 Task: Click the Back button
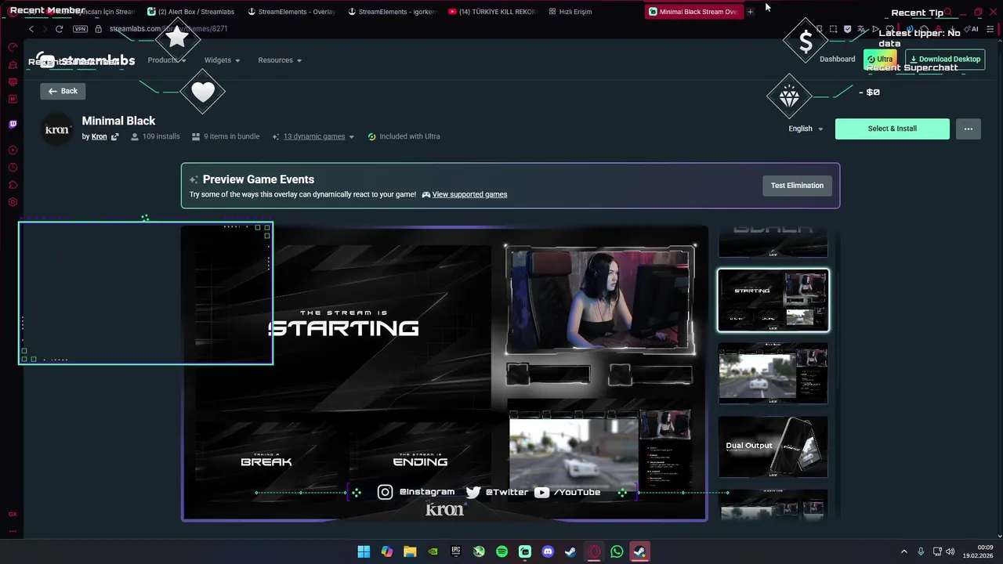63,91
